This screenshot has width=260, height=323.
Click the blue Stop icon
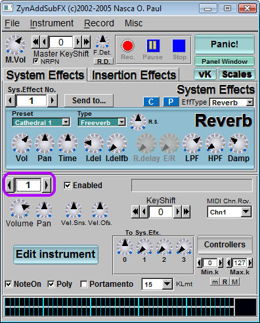point(179,45)
